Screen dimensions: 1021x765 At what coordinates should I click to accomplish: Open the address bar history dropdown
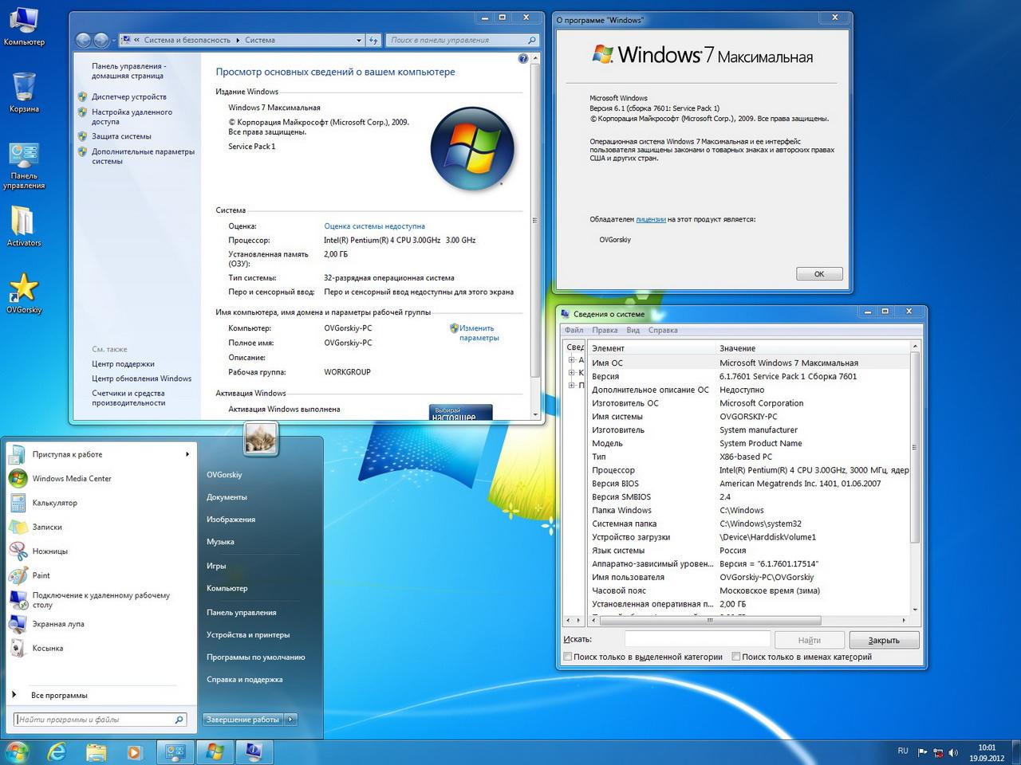(x=359, y=40)
